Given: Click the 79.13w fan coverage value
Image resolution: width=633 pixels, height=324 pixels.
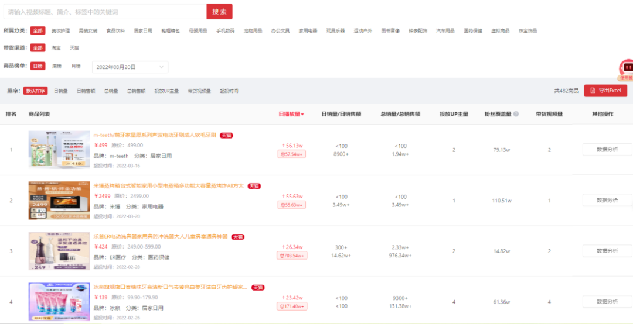Looking at the screenshot, I should (502, 150).
